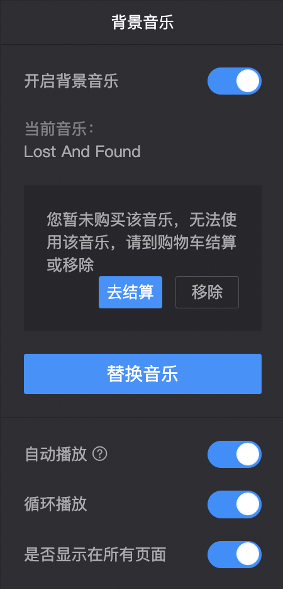The height and width of the screenshot is (589, 283).
Task: Switch off 是否显示在所有页面 toggle
Action: (x=235, y=554)
